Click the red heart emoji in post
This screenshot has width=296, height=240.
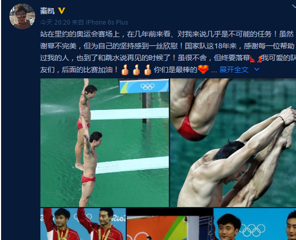point(204,70)
